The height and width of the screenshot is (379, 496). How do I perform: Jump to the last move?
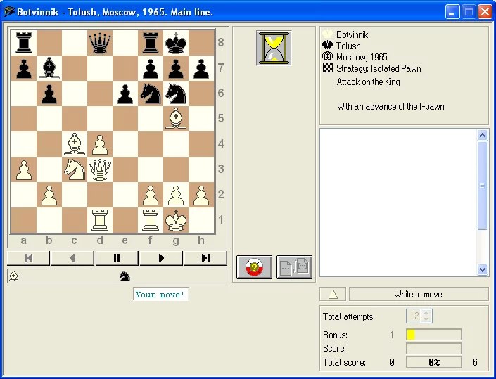pos(205,258)
